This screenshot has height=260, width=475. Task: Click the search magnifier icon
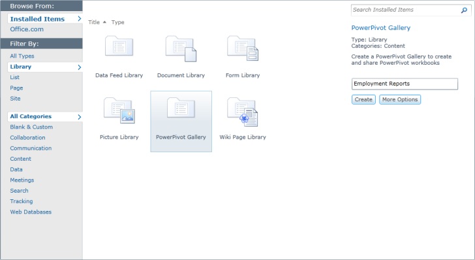point(464,10)
